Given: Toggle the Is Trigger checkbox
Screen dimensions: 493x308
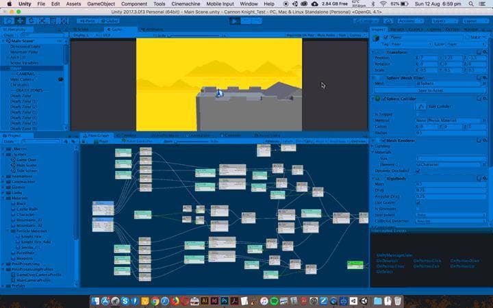Looking at the screenshot, I should click(418, 114).
